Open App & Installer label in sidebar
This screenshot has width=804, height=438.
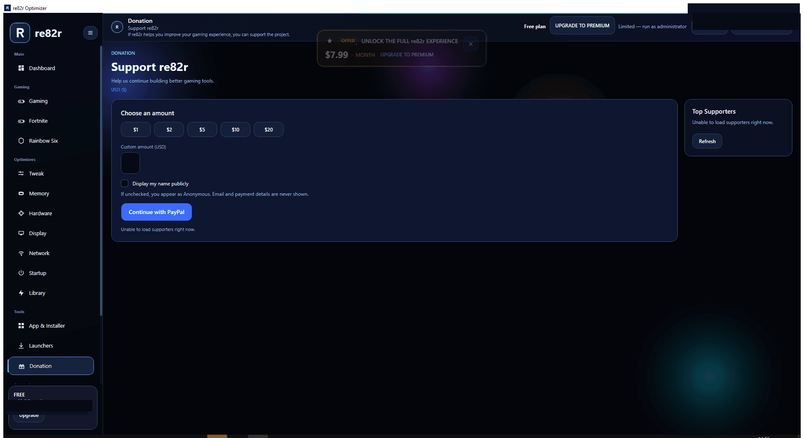(47, 326)
